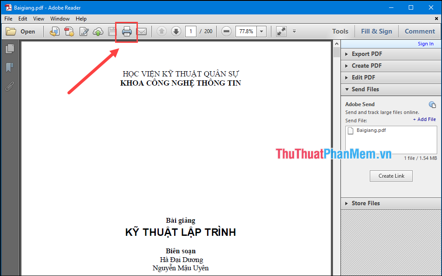The width and height of the screenshot is (442, 276).
Task: Click the vertical scrollbar up arrow
Action: [x=336, y=44]
